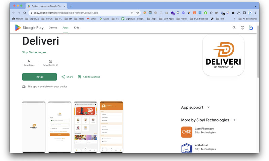Bookmark this page with the star icon
This screenshot has width=269, height=161.
(138, 13)
